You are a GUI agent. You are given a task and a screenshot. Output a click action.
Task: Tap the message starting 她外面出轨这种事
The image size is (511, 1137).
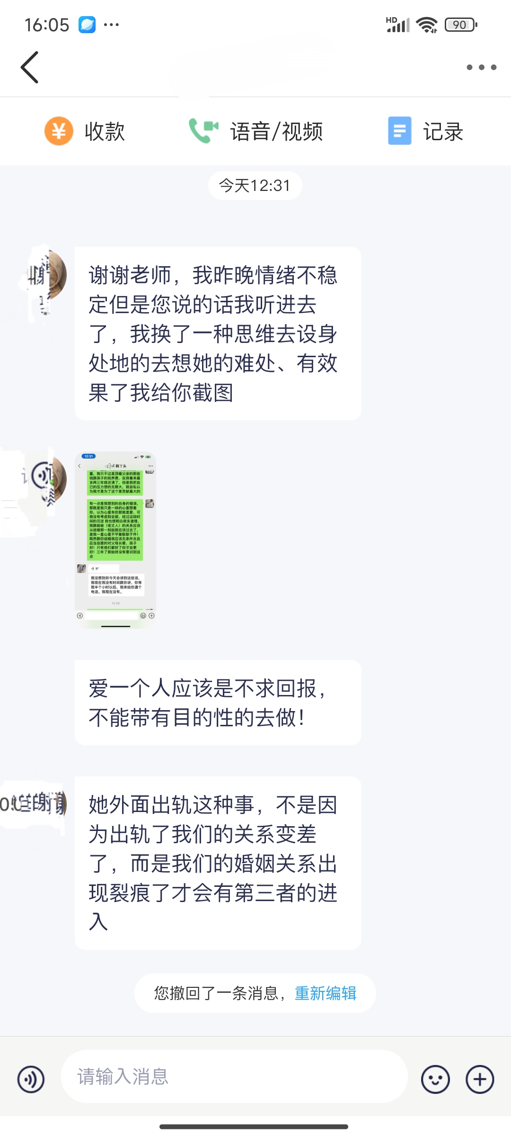tap(218, 863)
